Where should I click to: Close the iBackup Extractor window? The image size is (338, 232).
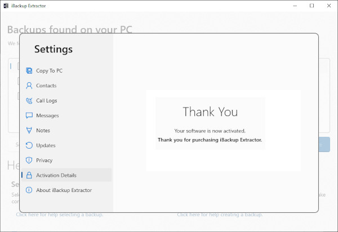click(x=329, y=6)
